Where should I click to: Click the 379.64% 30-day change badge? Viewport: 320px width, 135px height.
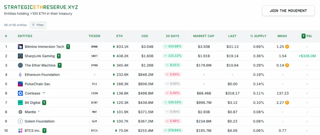point(173,130)
